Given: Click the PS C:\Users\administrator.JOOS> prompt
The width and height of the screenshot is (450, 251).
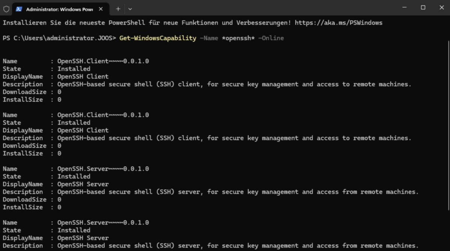Looking at the screenshot, I should click(x=59, y=38).
